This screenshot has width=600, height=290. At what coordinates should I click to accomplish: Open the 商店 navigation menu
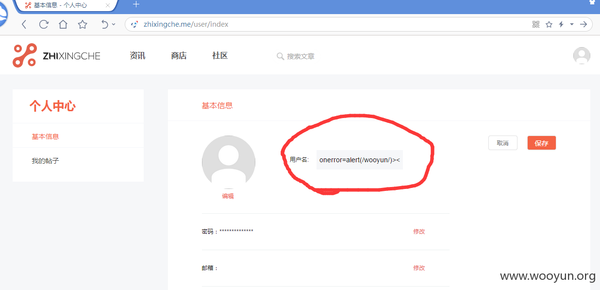(179, 56)
